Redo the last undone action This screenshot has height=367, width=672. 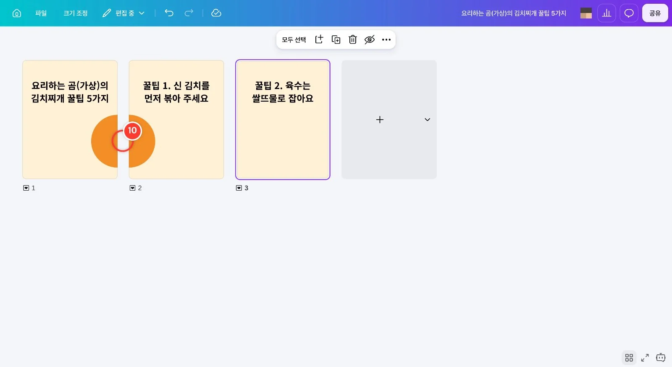(189, 13)
